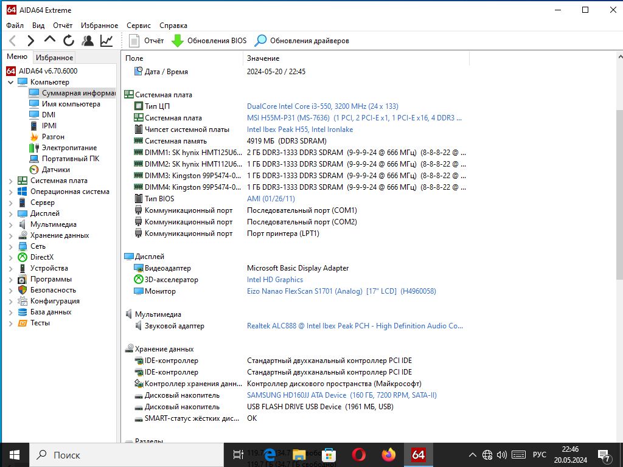Image resolution: width=623 pixels, height=467 pixels.
Task: Expand the Системная плата tree node
Action: pyautogui.click(x=11, y=181)
